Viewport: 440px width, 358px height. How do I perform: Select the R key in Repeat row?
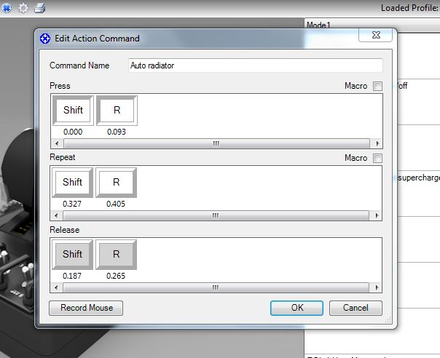pyautogui.click(x=116, y=182)
